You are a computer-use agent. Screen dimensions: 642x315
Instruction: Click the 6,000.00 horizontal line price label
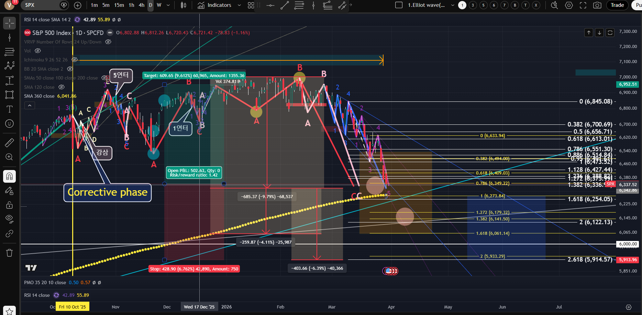click(x=628, y=244)
